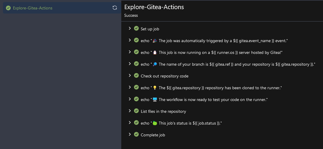Click success check icon on workflow ready step
Image resolution: width=323 pixels, height=149 pixels.
(136, 99)
